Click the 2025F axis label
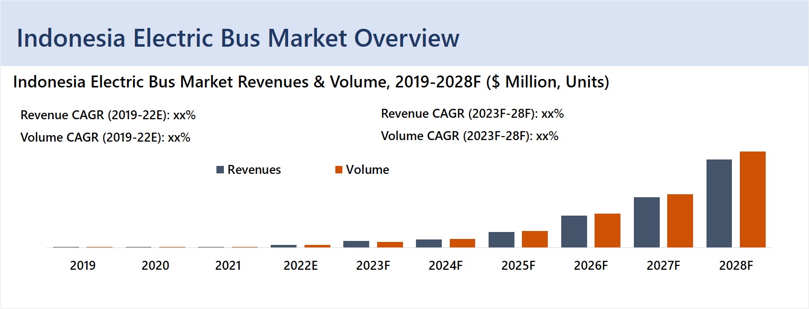Image resolution: width=809 pixels, height=309 pixels. point(518,266)
